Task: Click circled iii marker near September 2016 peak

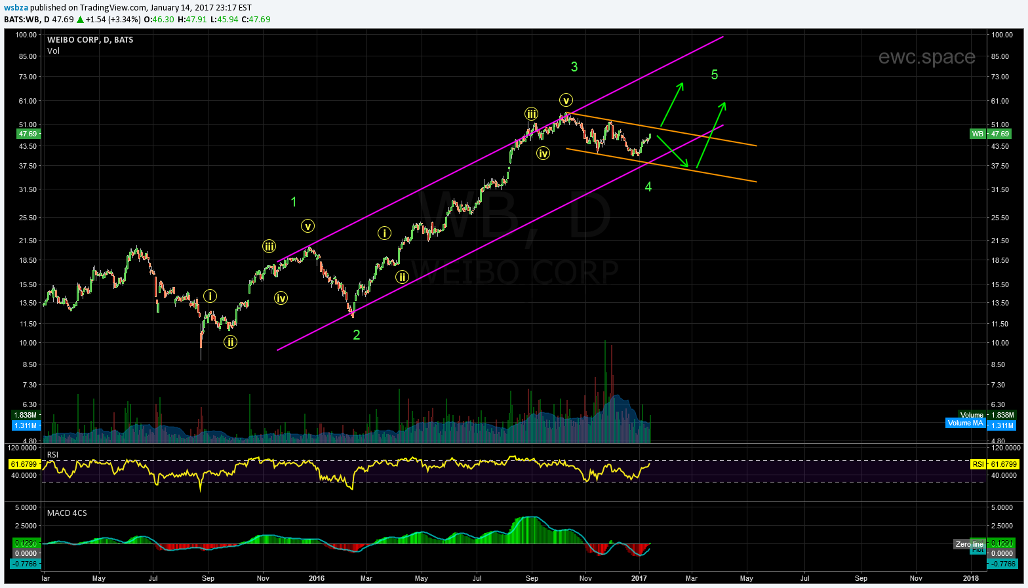Action: point(531,113)
